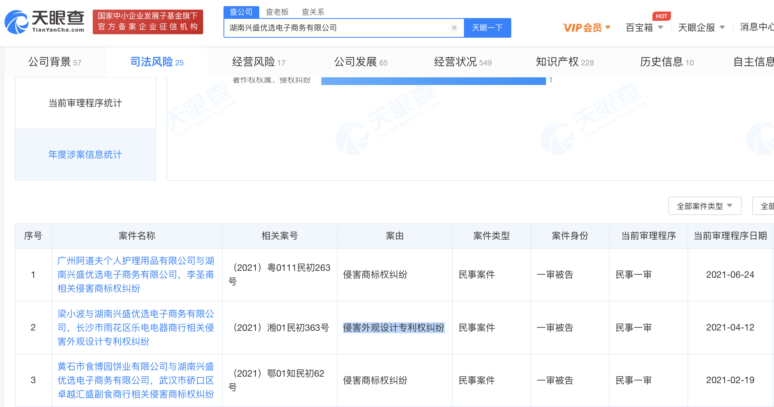Click 侵害商标权纠纷 in row 1

tap(375, 275)
